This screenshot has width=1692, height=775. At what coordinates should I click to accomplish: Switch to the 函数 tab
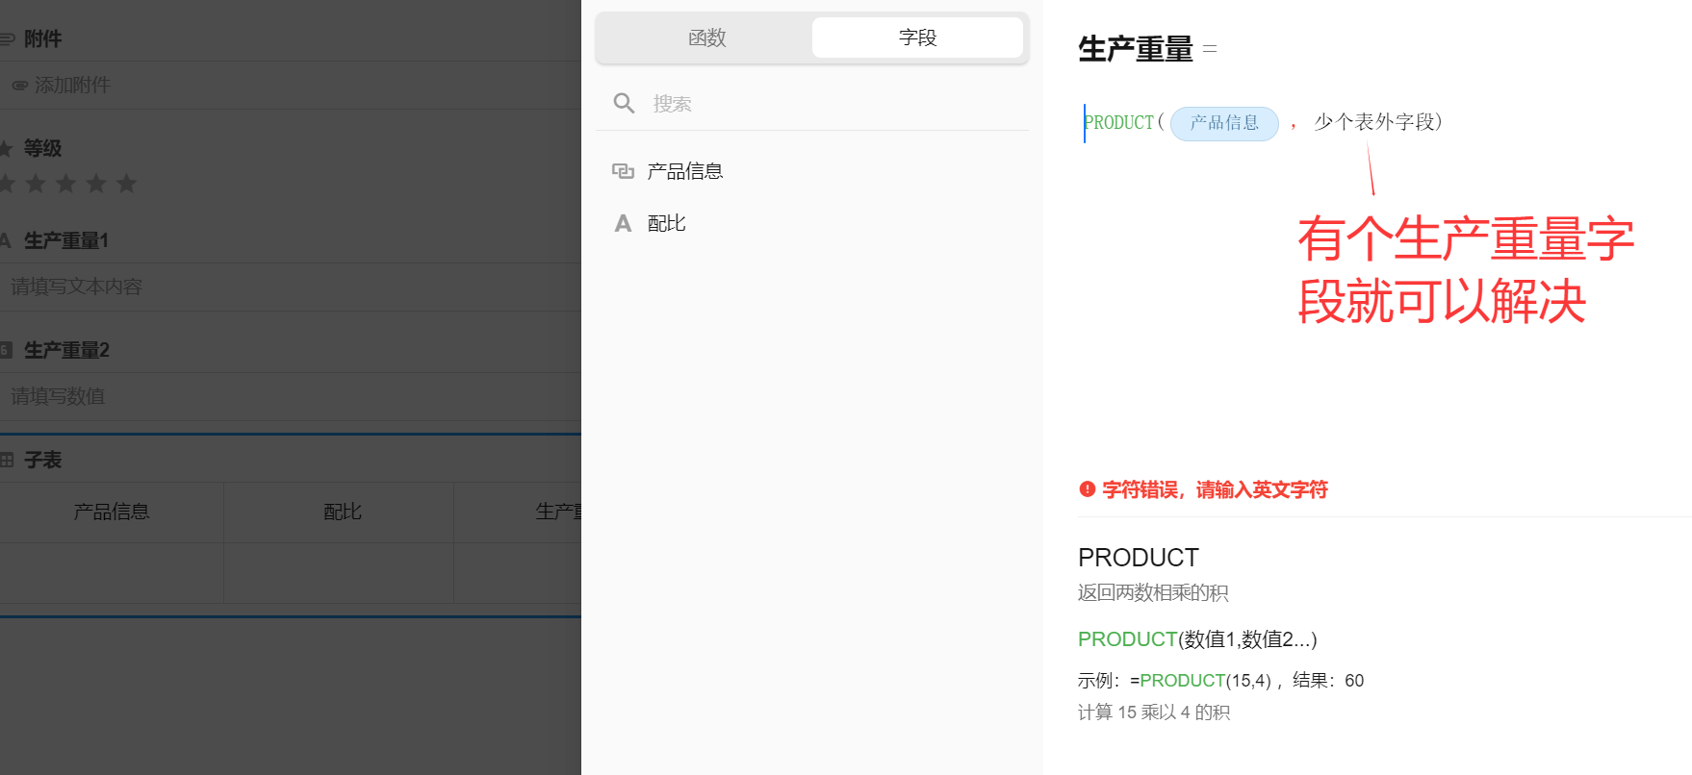tap(706, 37)
